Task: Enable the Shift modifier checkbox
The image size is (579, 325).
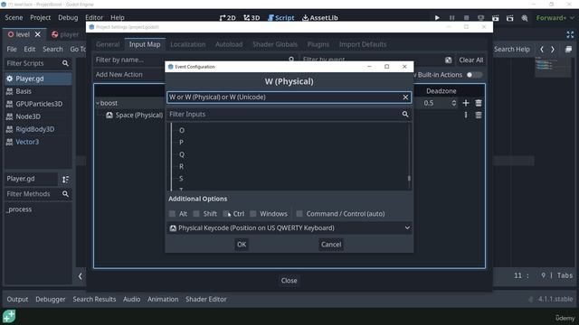Action: pyautogui.click(x=196, y=214)
